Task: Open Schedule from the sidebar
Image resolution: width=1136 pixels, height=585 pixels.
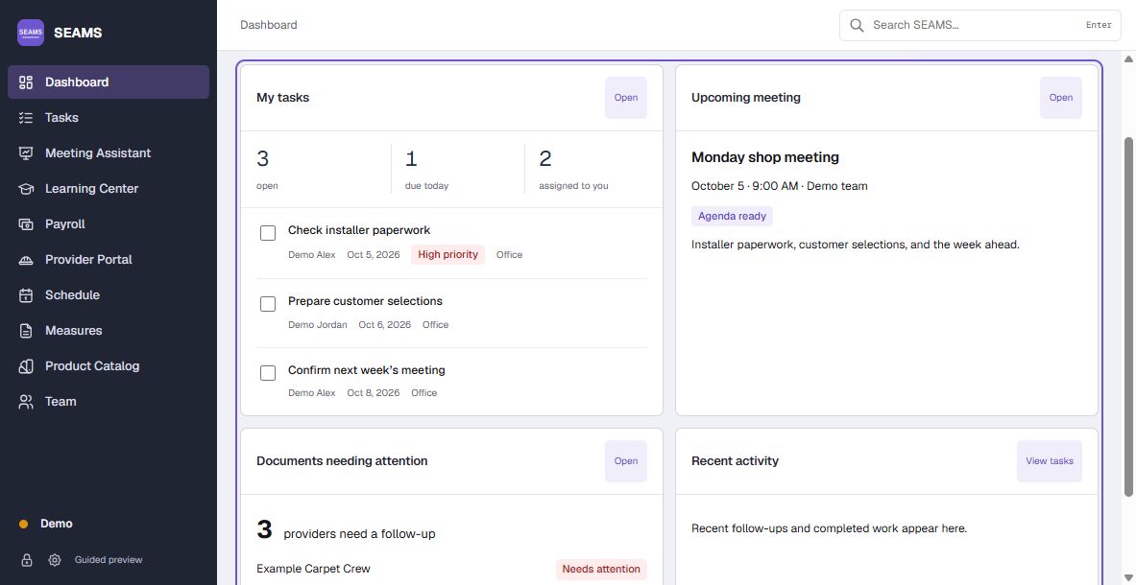Action: [109, 295]
